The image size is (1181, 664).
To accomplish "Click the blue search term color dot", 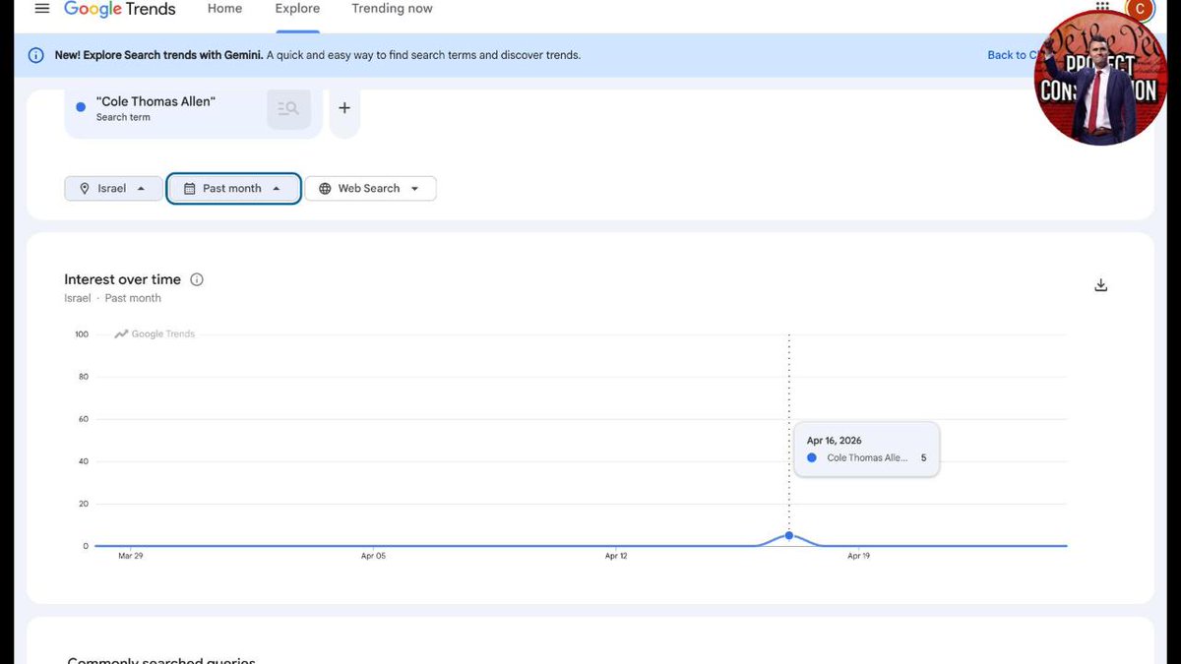I will point(81,107).
